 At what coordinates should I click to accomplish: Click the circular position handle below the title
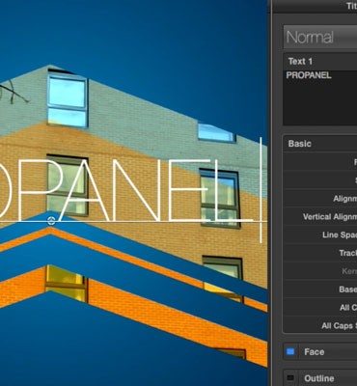(x=51, y=221)
